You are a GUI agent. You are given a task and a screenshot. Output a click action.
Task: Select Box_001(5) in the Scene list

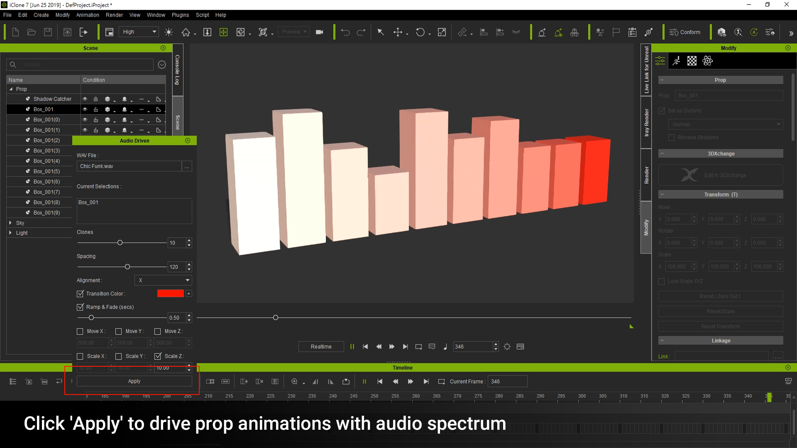pyautogui.click(x=46, y=171)
